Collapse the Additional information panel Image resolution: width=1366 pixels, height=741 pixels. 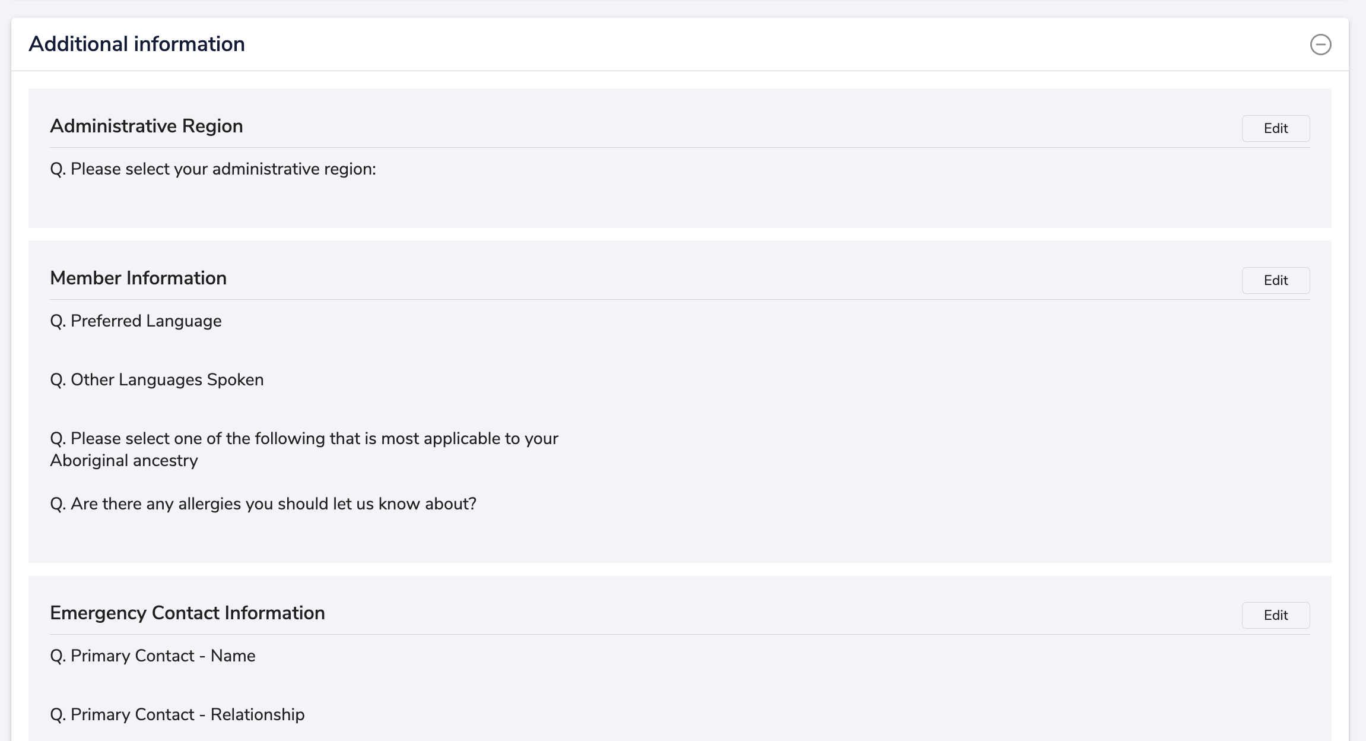coord(1320,45)
